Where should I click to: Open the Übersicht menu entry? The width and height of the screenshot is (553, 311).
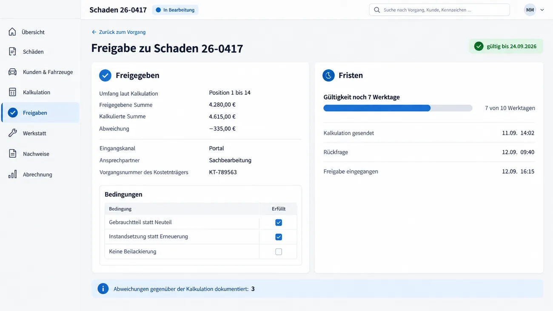click(40, 32)
